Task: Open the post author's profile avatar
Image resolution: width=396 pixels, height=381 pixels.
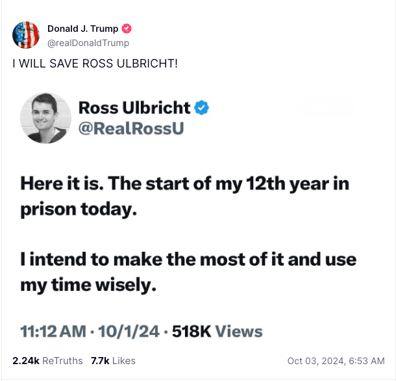Action: 26,35
